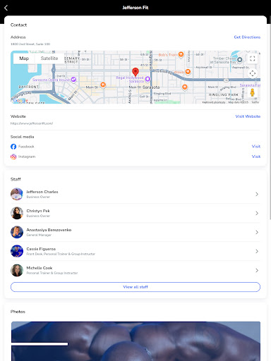Click Keyboard shortcuts on the map
This screenshot has height=361, width=271.
coord(214,102)
